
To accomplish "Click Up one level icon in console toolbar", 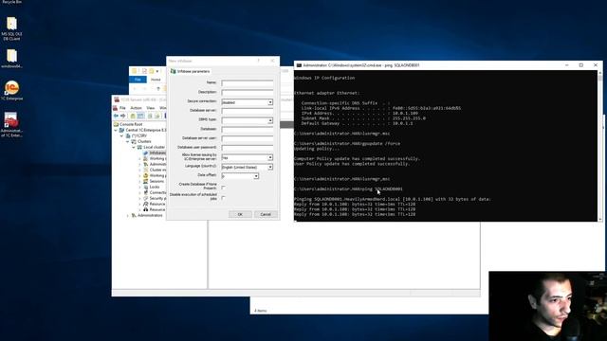I will 133,116.
